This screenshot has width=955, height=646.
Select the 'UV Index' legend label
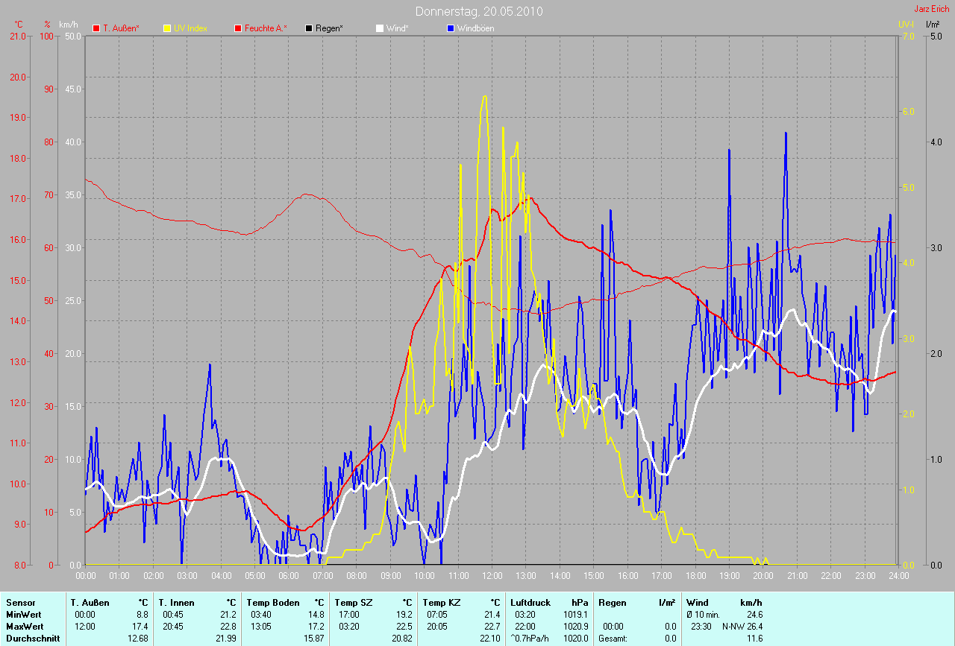190,28
